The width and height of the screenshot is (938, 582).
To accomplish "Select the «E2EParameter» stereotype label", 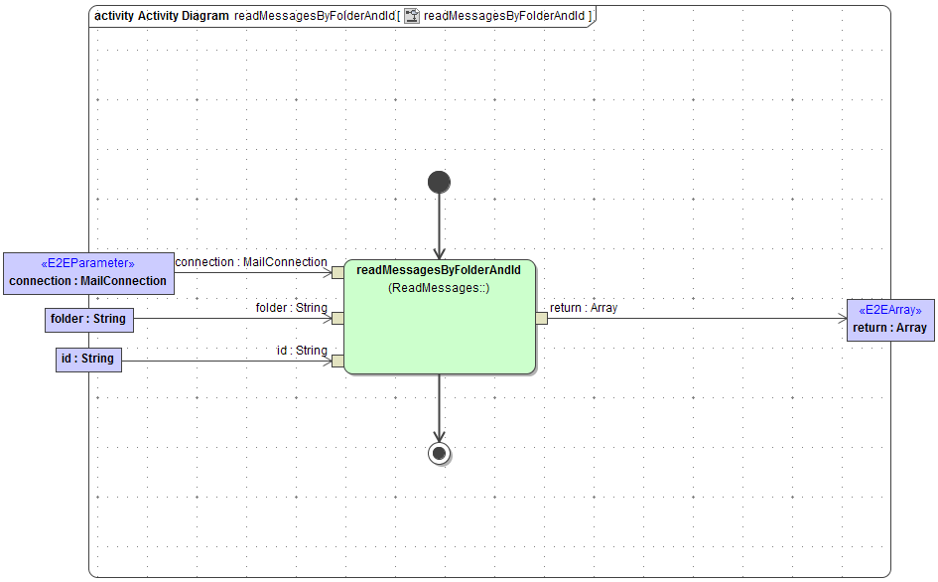I will pyautogui.click(x=88, y=263).
